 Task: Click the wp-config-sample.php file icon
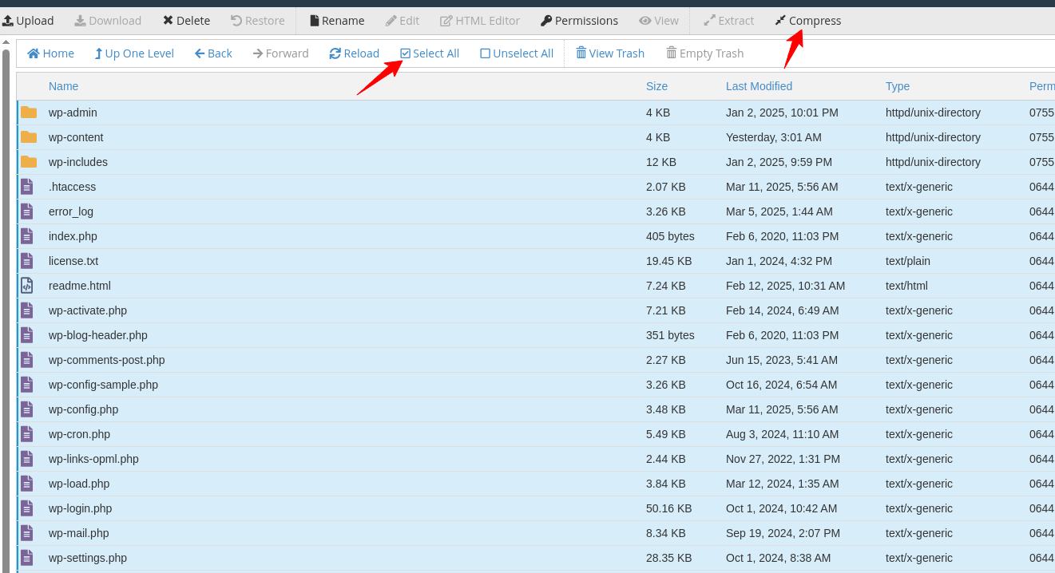[x=27, y=385]
